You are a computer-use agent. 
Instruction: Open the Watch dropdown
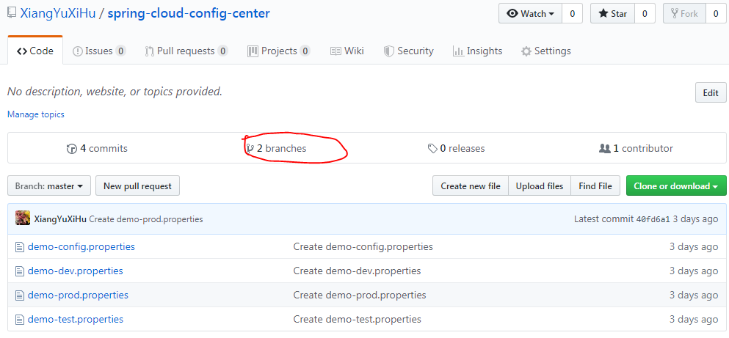530,13
